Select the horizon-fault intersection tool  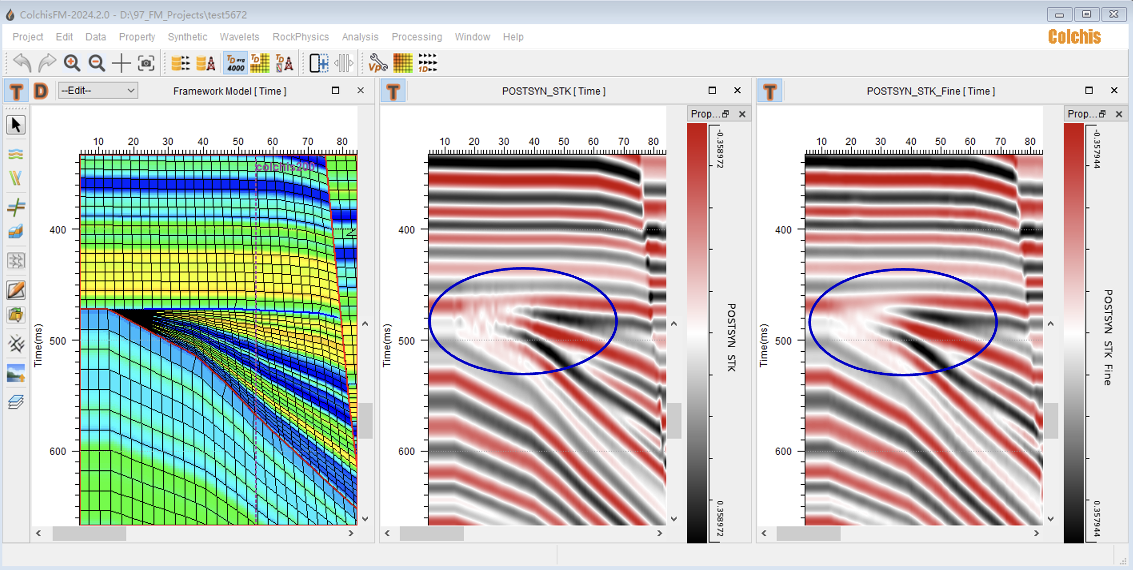(x=16, y=207)
